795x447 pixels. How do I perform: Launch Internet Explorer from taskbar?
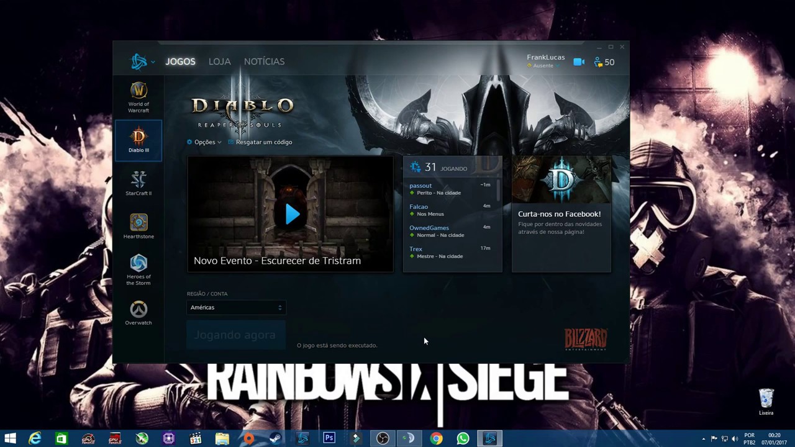tap(35, 438)
